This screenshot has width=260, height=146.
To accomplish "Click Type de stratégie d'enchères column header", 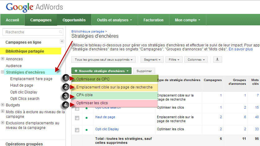I will tap(179, 80).
